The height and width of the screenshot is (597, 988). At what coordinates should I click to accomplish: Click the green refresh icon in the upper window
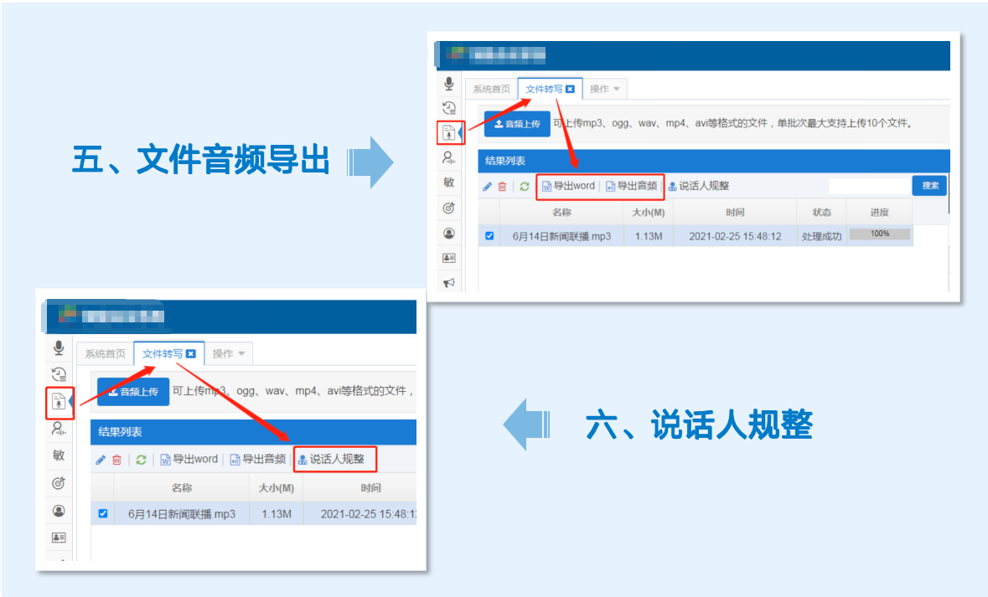pos(525,186)
